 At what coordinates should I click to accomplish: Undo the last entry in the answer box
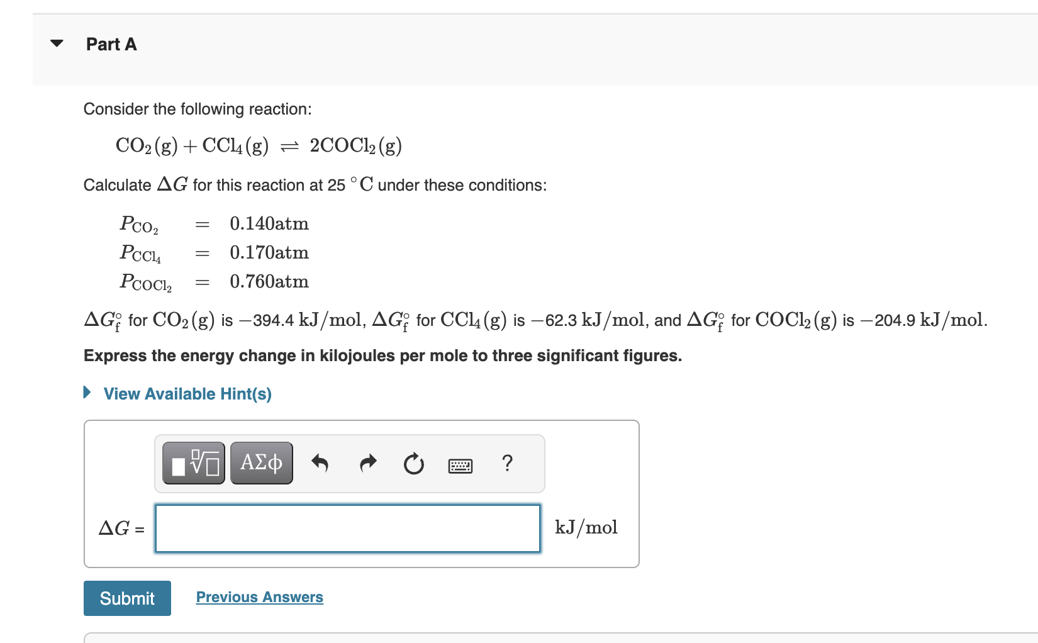point(320,463)
